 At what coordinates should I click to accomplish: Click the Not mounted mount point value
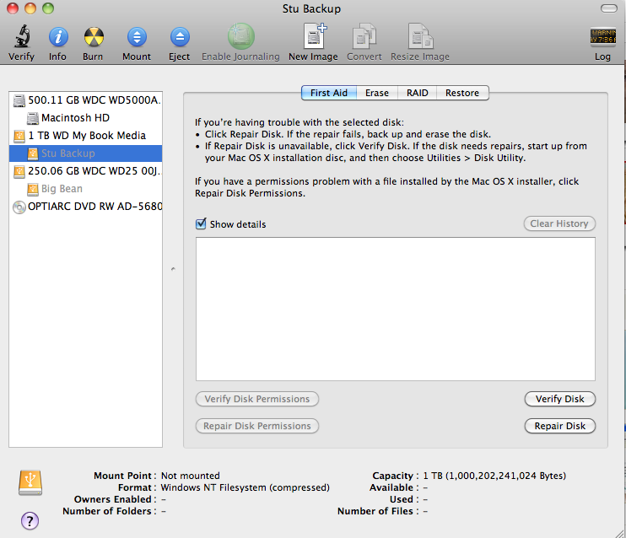191,476
